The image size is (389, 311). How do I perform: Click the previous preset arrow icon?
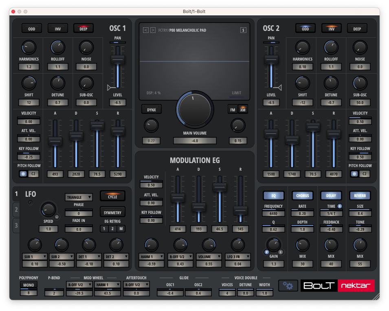point(145,30)
